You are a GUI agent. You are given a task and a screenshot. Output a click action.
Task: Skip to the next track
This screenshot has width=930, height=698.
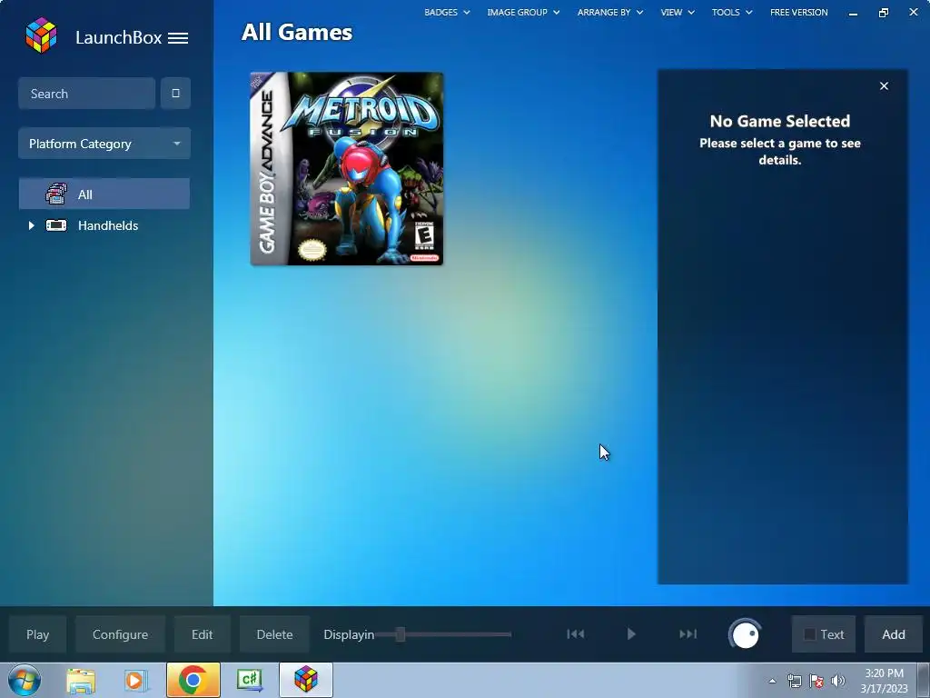[688, 633]
